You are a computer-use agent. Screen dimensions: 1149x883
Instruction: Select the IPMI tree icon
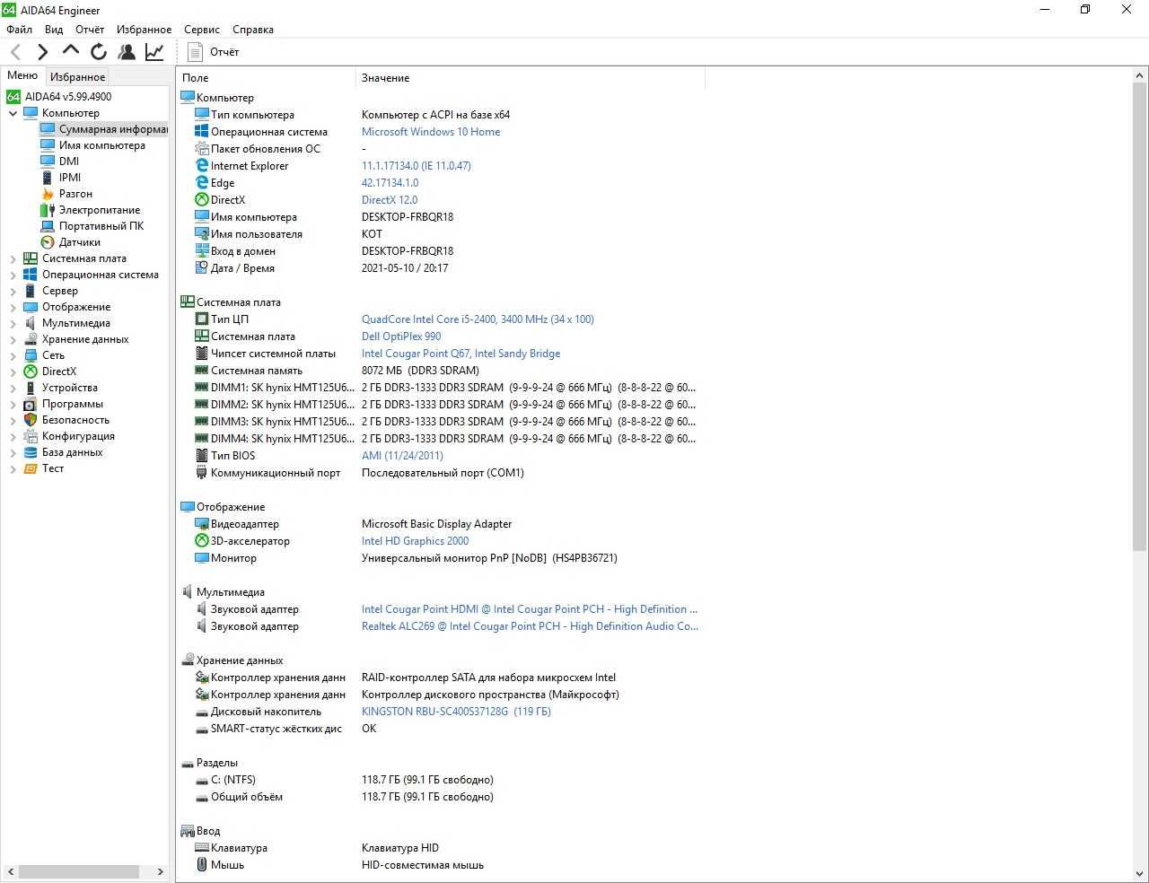[x=48, y=178]
